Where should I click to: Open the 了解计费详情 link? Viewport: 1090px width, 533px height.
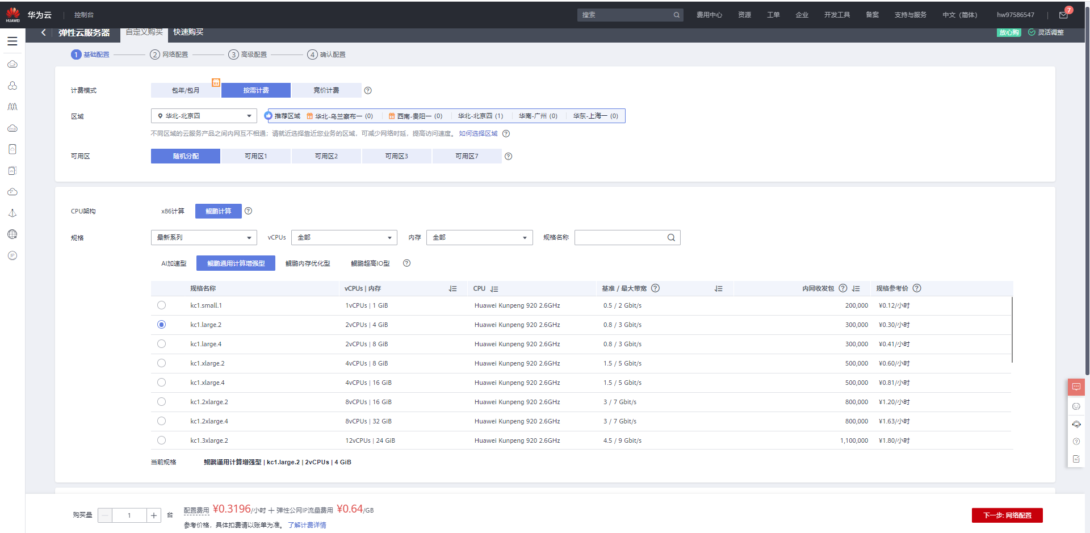pyautogui.click(x=307, y=525)
